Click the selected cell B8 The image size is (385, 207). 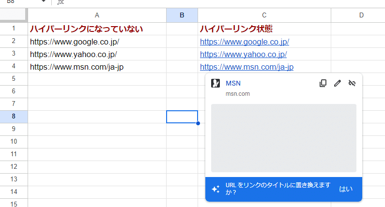[x=182, y=117]
